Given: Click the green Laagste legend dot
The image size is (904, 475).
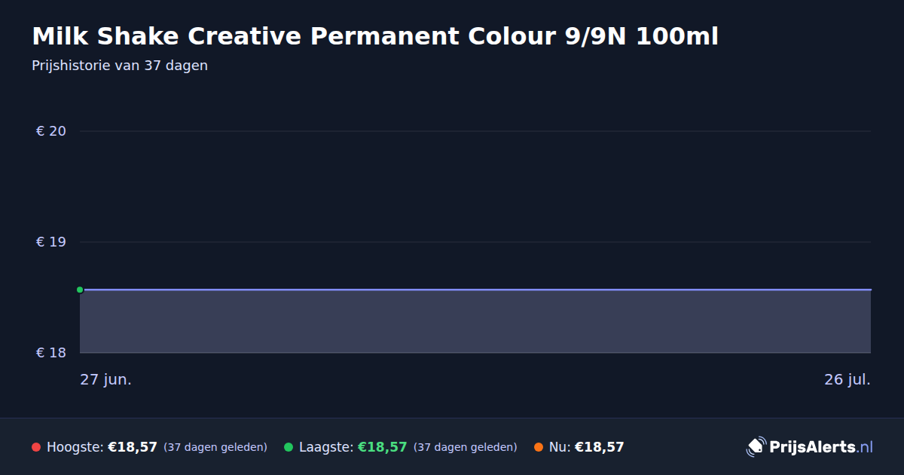Looking at the screenshot, I should [289, 447].
